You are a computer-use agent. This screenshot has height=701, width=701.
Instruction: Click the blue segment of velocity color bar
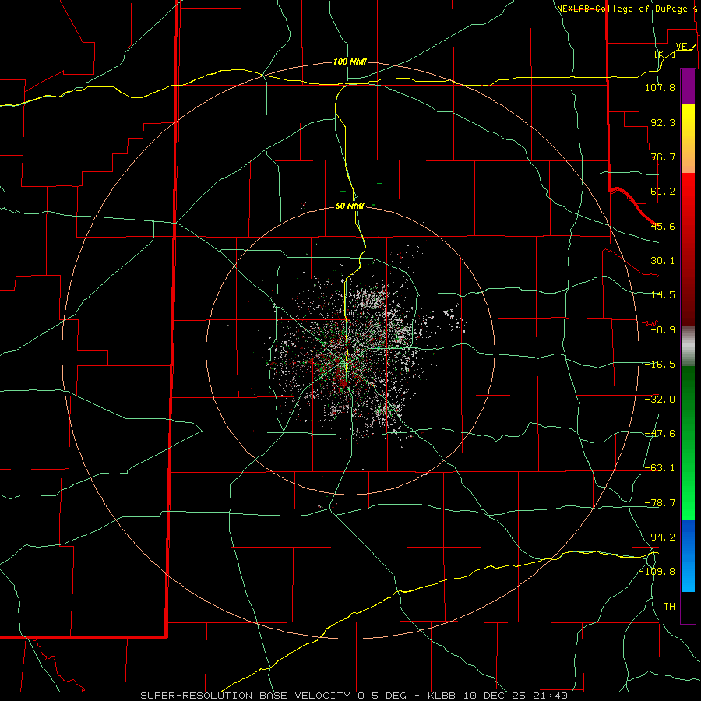coord(688,555)
